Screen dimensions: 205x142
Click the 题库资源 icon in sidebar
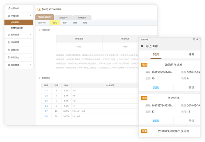tap(9, 35)
